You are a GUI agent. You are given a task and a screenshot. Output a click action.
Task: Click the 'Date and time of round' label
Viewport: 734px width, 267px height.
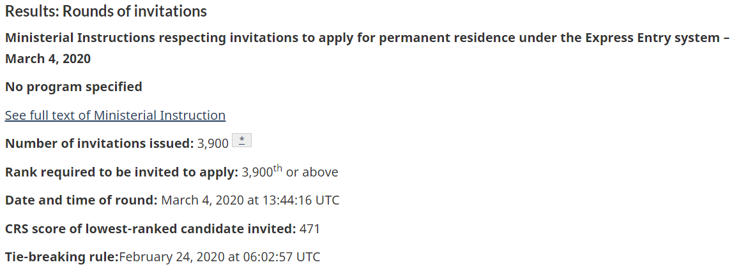(81, 200)
